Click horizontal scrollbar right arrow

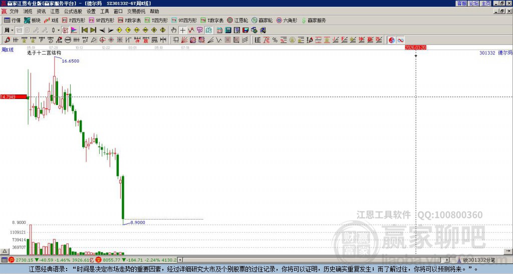[x=447, y=260]
